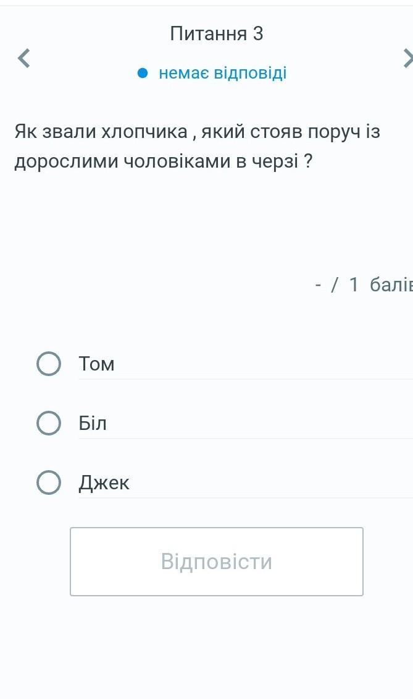
Task: Click the answer label text Біл
Action: [x=93, y=424]
